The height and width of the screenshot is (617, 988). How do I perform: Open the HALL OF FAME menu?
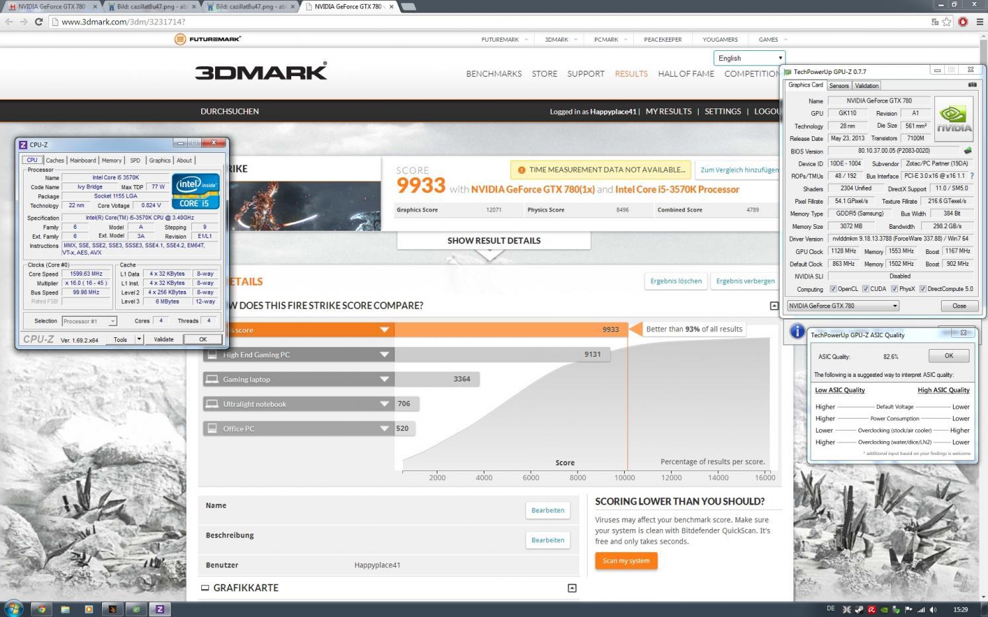[686, 73]
